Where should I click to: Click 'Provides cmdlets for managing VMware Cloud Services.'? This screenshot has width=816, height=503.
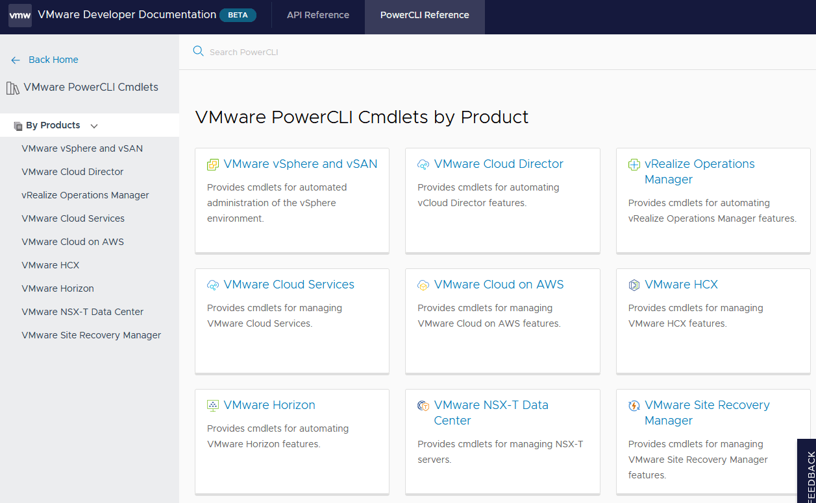pyautogui.click(x=275, y=316)
